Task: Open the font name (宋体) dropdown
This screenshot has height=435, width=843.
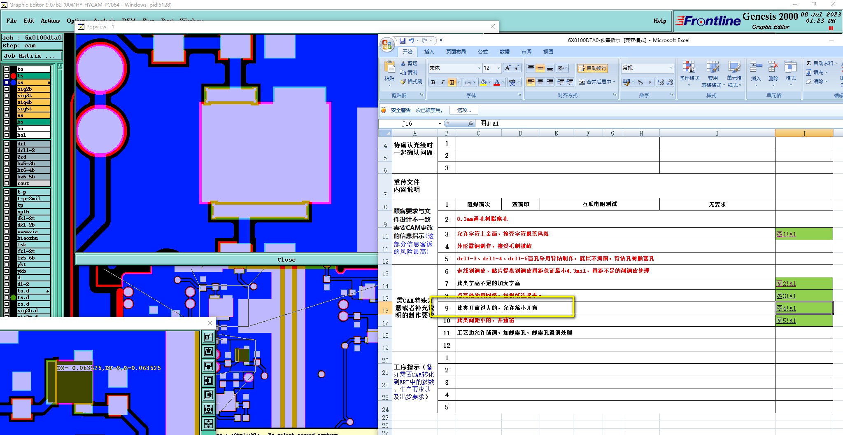Action: [479, 68]
